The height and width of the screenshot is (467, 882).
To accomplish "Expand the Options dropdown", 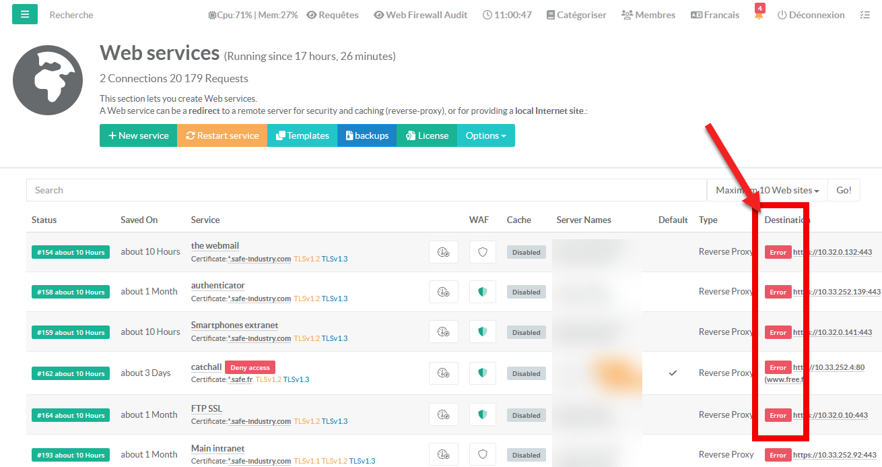I will (x=485, y=135).
